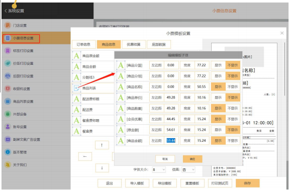The width and height of the screenshot is (289, 190).
Task: Click the 44.45 左边距 field
Action: (171, 119)
